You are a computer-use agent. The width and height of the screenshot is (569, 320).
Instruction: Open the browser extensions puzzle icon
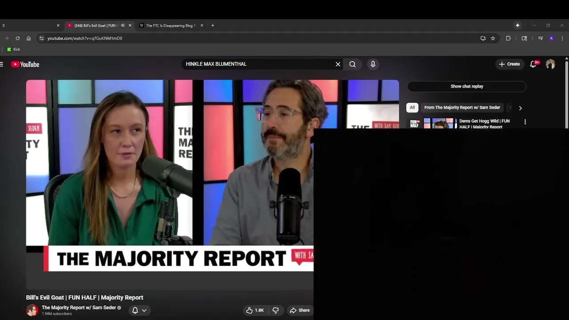click(508, 38)
